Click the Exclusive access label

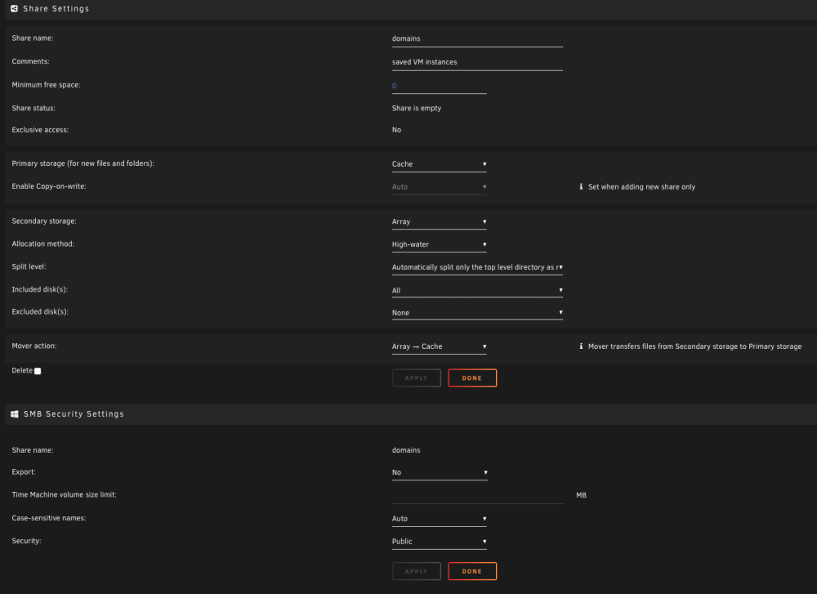coord(40,130)
